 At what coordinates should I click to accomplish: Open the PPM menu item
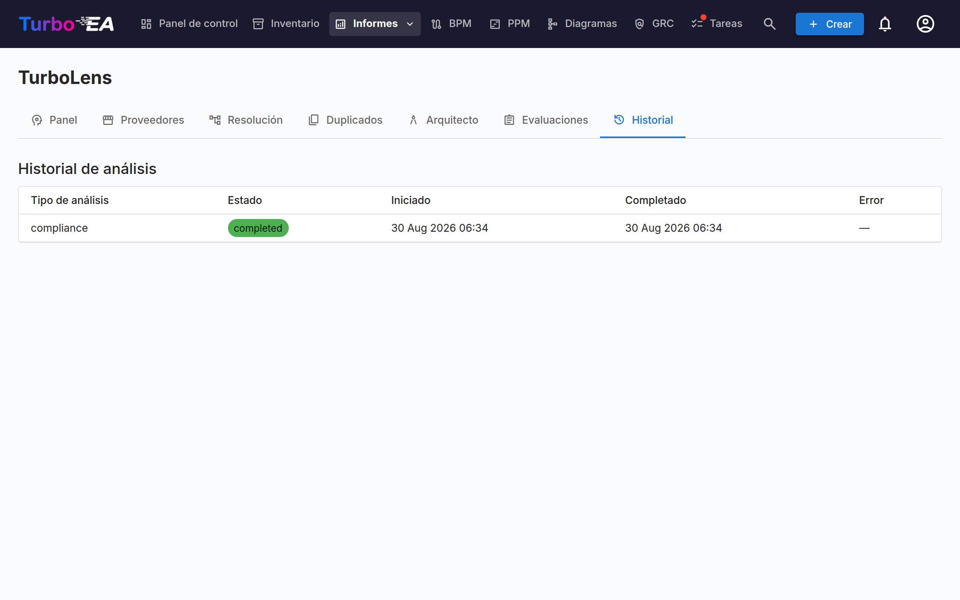[509, 24]
